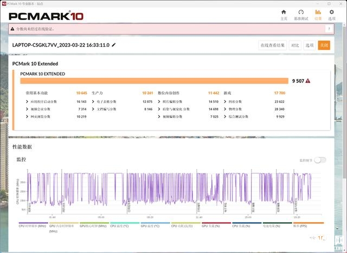This screenshot has height=253, width=347.
Task: Toggle the battery level (%) legend
Action: pos(277,225)
